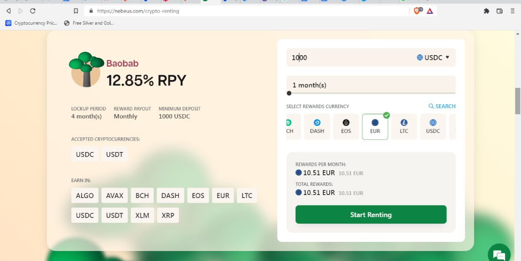Viewport: 521px width, 261px height.
Task: Click the magnifier icon beside SEARCH
Action: [431, 106]
